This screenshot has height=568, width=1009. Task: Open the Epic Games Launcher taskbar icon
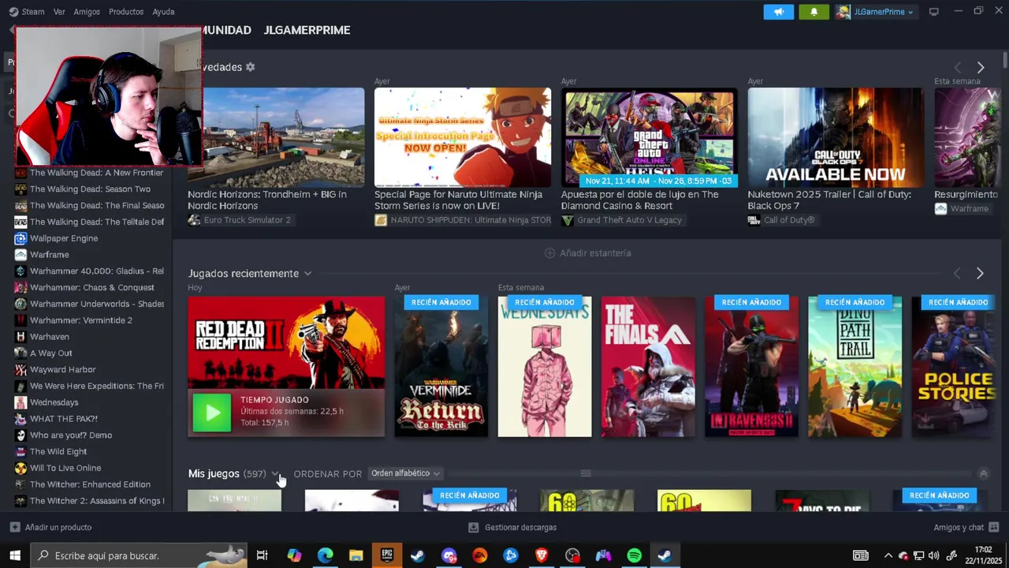(x=386, y=555)
